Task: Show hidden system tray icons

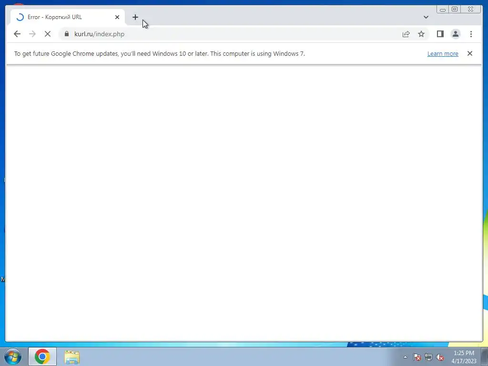Action: coord(405,357)
